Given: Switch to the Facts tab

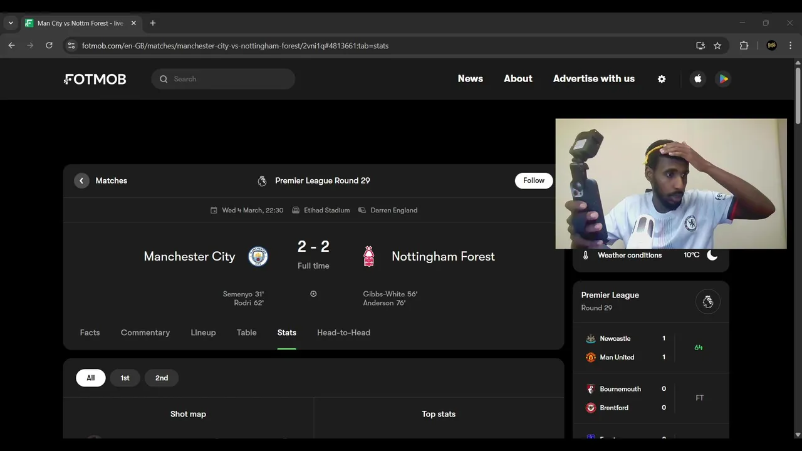Looking at the screenshot, I should tap(90, 333).
